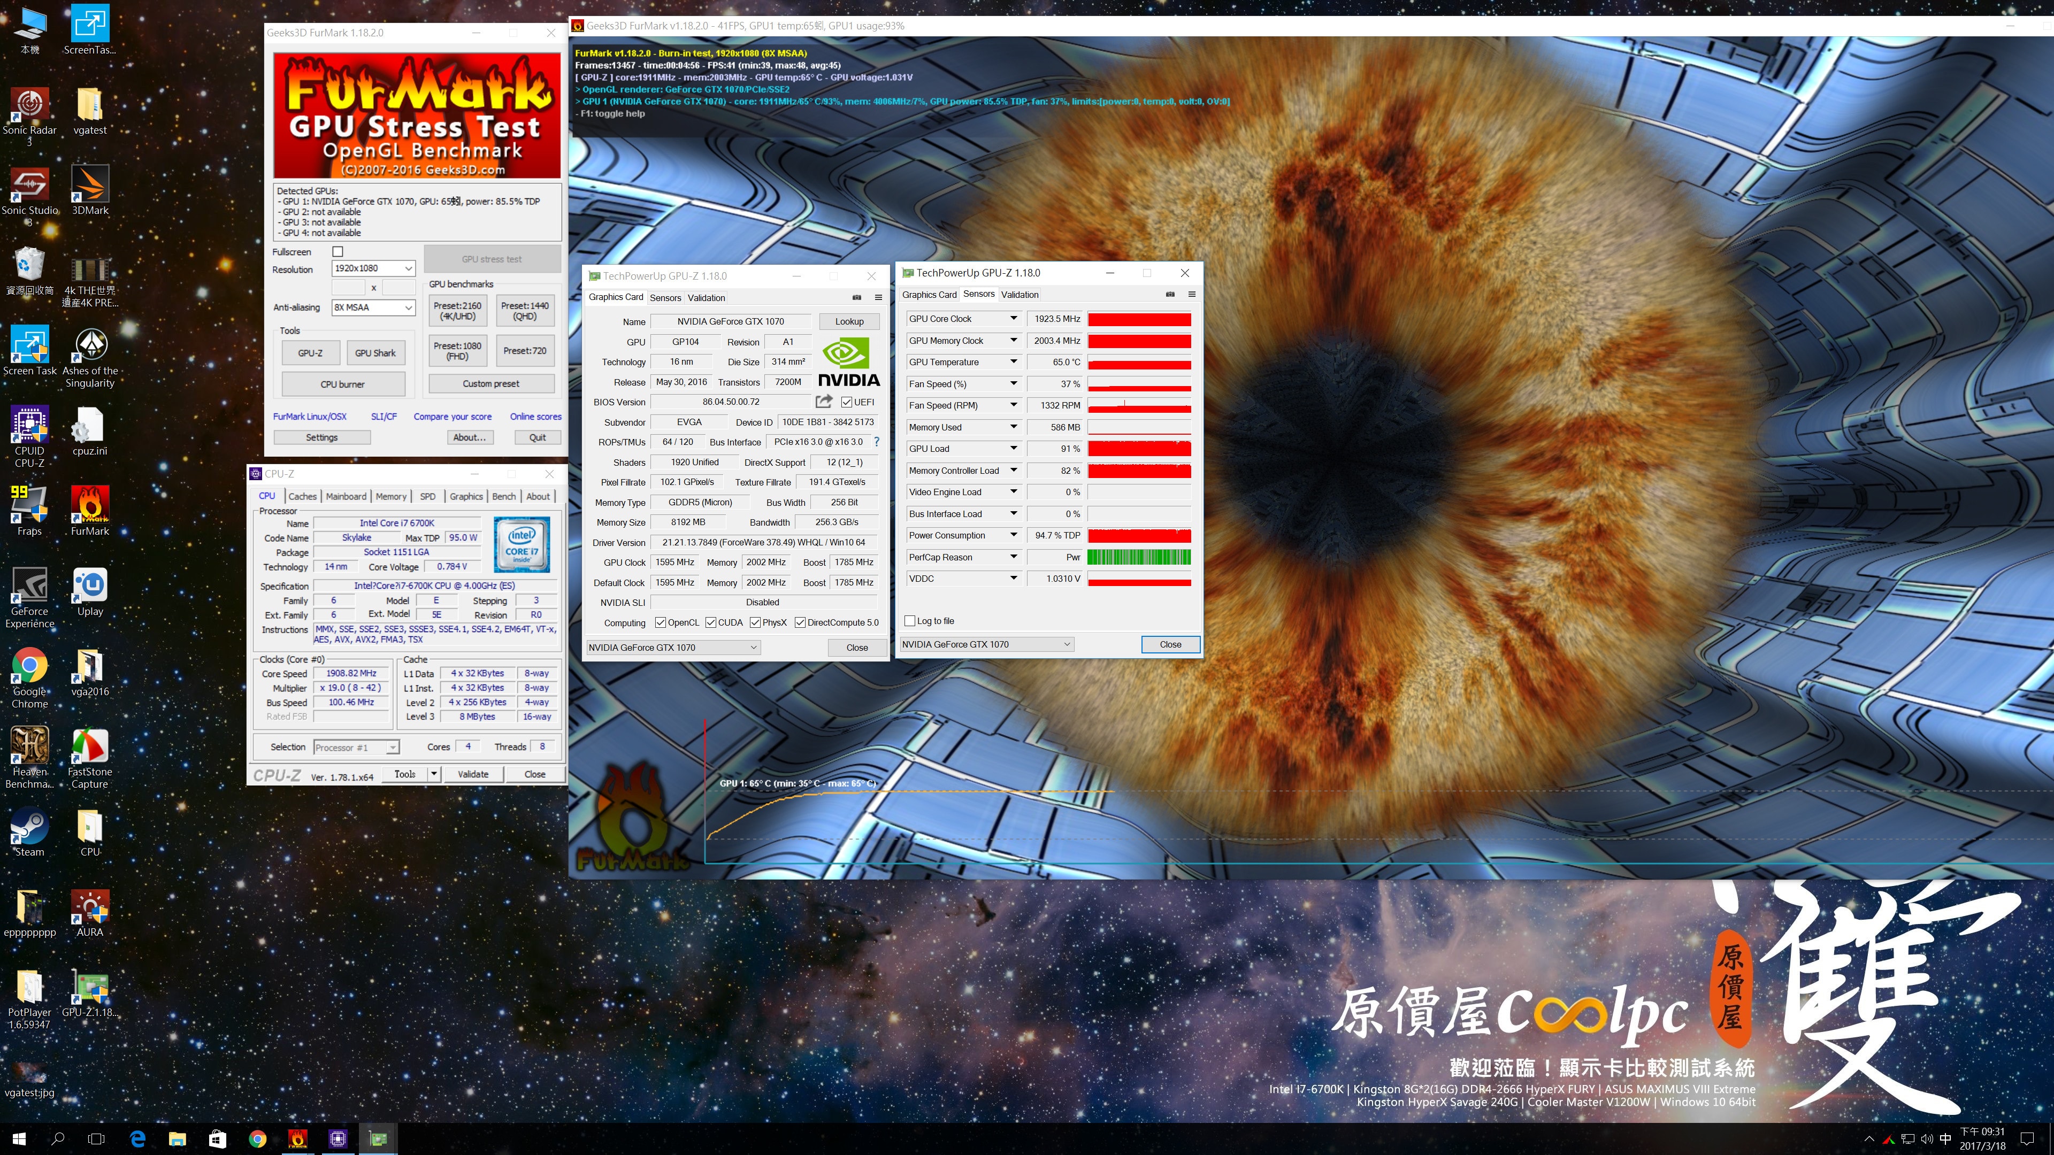Image resolution: width=2054 pixels, height=1155 pixels.
Task: Expand the Fan Speed (RPM) sensor dropdown
Action: pyautogui.click(x=1014, y=405)
